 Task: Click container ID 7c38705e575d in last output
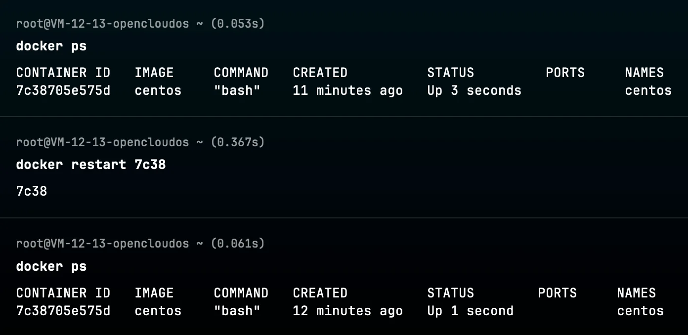coord(63,311)
